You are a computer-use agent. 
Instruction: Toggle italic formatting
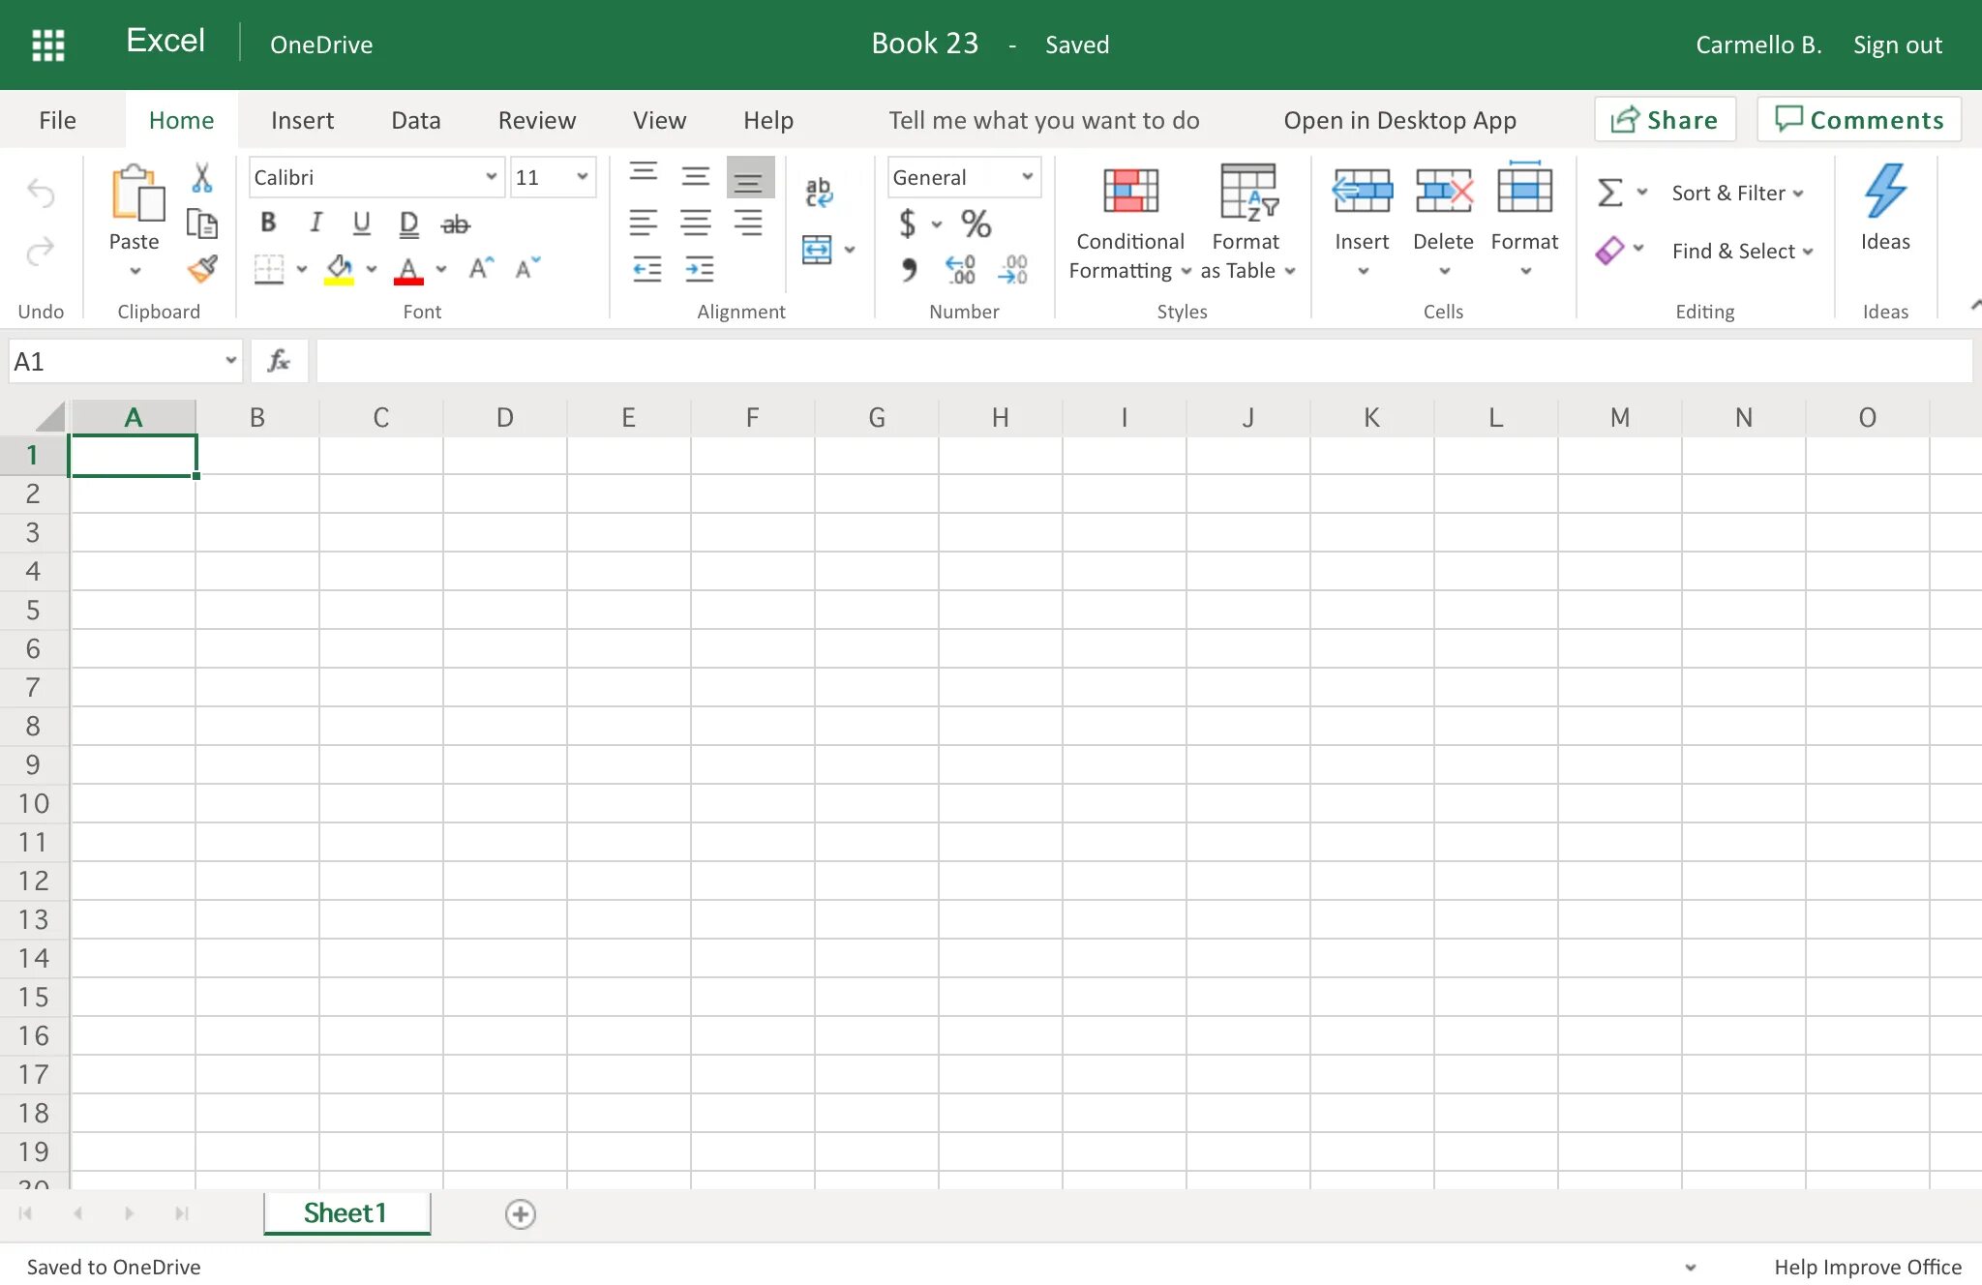coord(315,224)
